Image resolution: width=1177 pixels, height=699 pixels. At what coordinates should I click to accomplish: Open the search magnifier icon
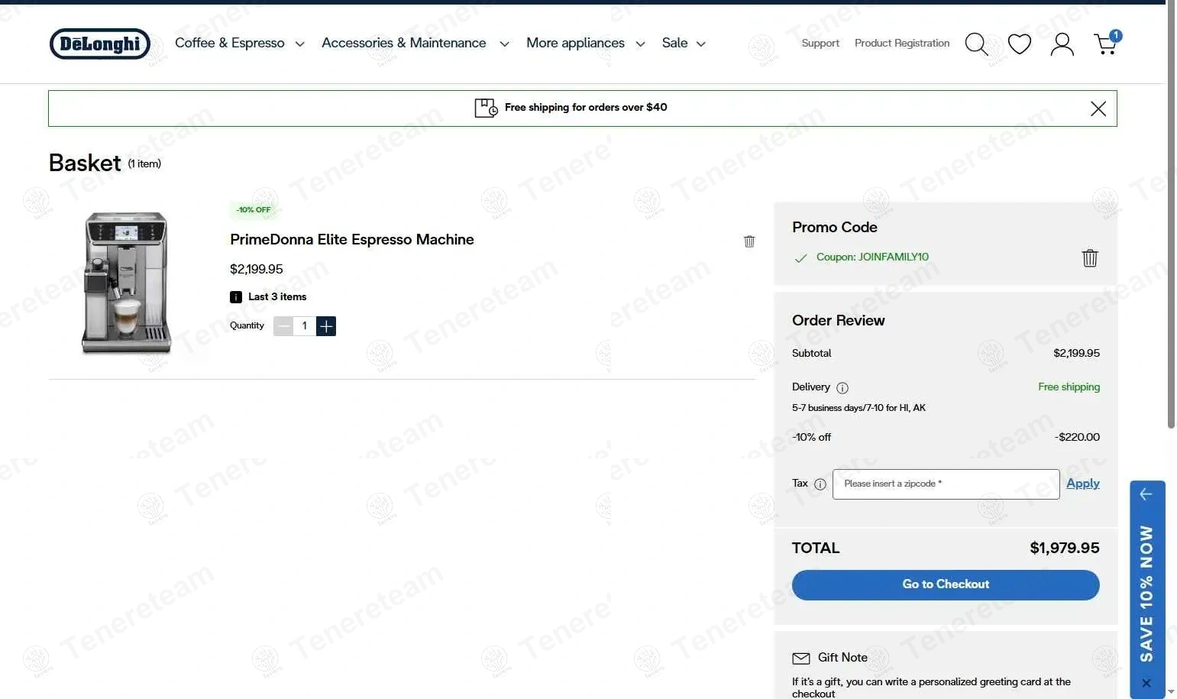click(x=976, y=44)
